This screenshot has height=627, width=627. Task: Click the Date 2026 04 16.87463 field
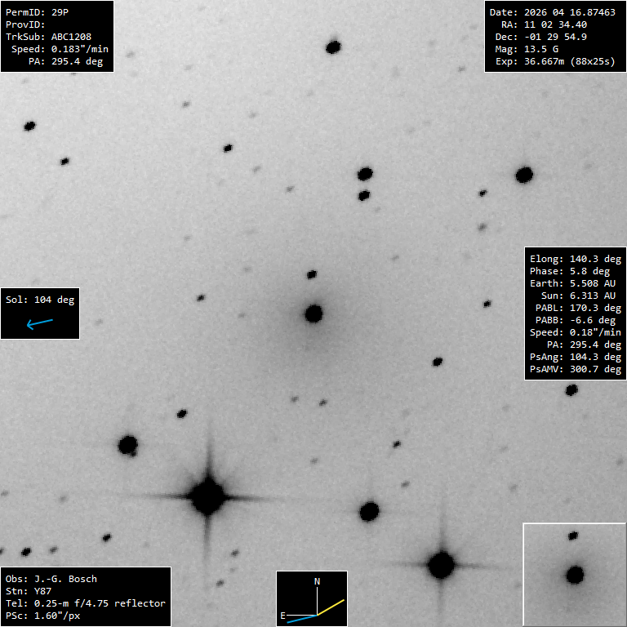click(553, 12)
